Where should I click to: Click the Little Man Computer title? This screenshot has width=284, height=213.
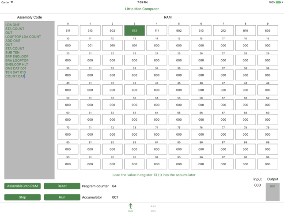(x=142, y=9)
